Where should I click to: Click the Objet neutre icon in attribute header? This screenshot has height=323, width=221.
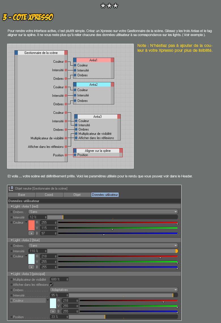coord(11,188)
